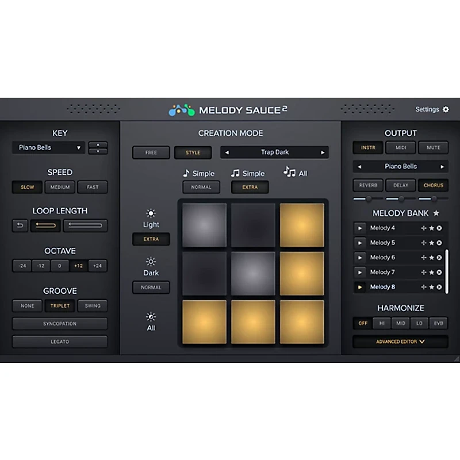Set speed to SLOW
The height and width of the screenshot is (460, 460).
click(x=27, y=187)
